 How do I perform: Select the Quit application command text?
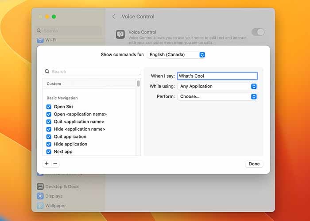(70, 137)
